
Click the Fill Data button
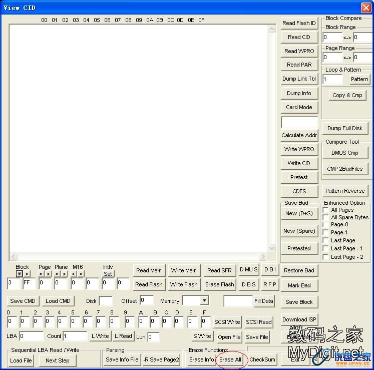[x=263, y=301]
